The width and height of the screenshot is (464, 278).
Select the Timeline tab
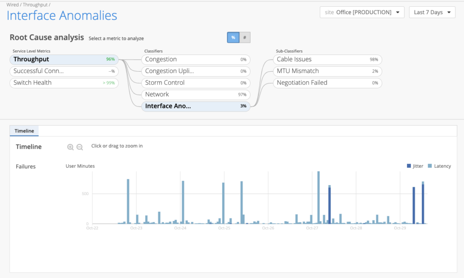coord(24,131)
